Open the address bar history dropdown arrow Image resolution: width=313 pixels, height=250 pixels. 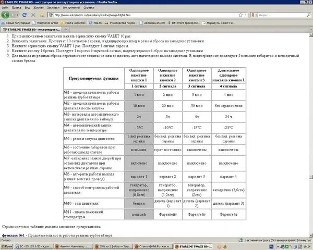246,15
